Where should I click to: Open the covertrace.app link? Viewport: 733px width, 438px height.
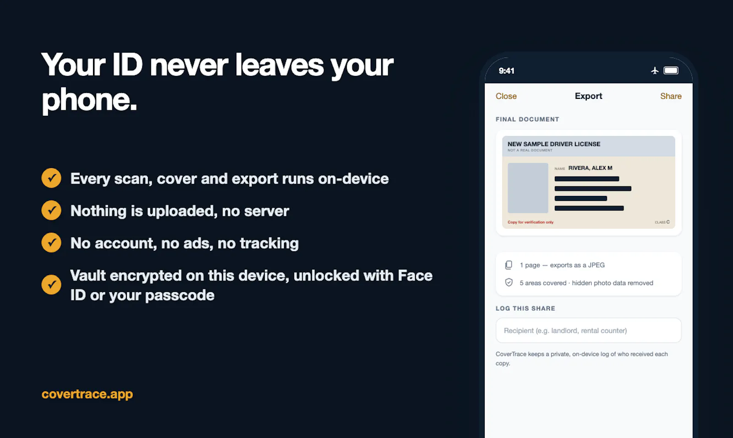coord(87,394)
